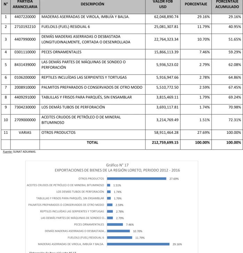The width and height of the screenshot is (243, 253).
Task: Click chart axis label PECES ORNAMENTALES
Action: pos(89,224)
